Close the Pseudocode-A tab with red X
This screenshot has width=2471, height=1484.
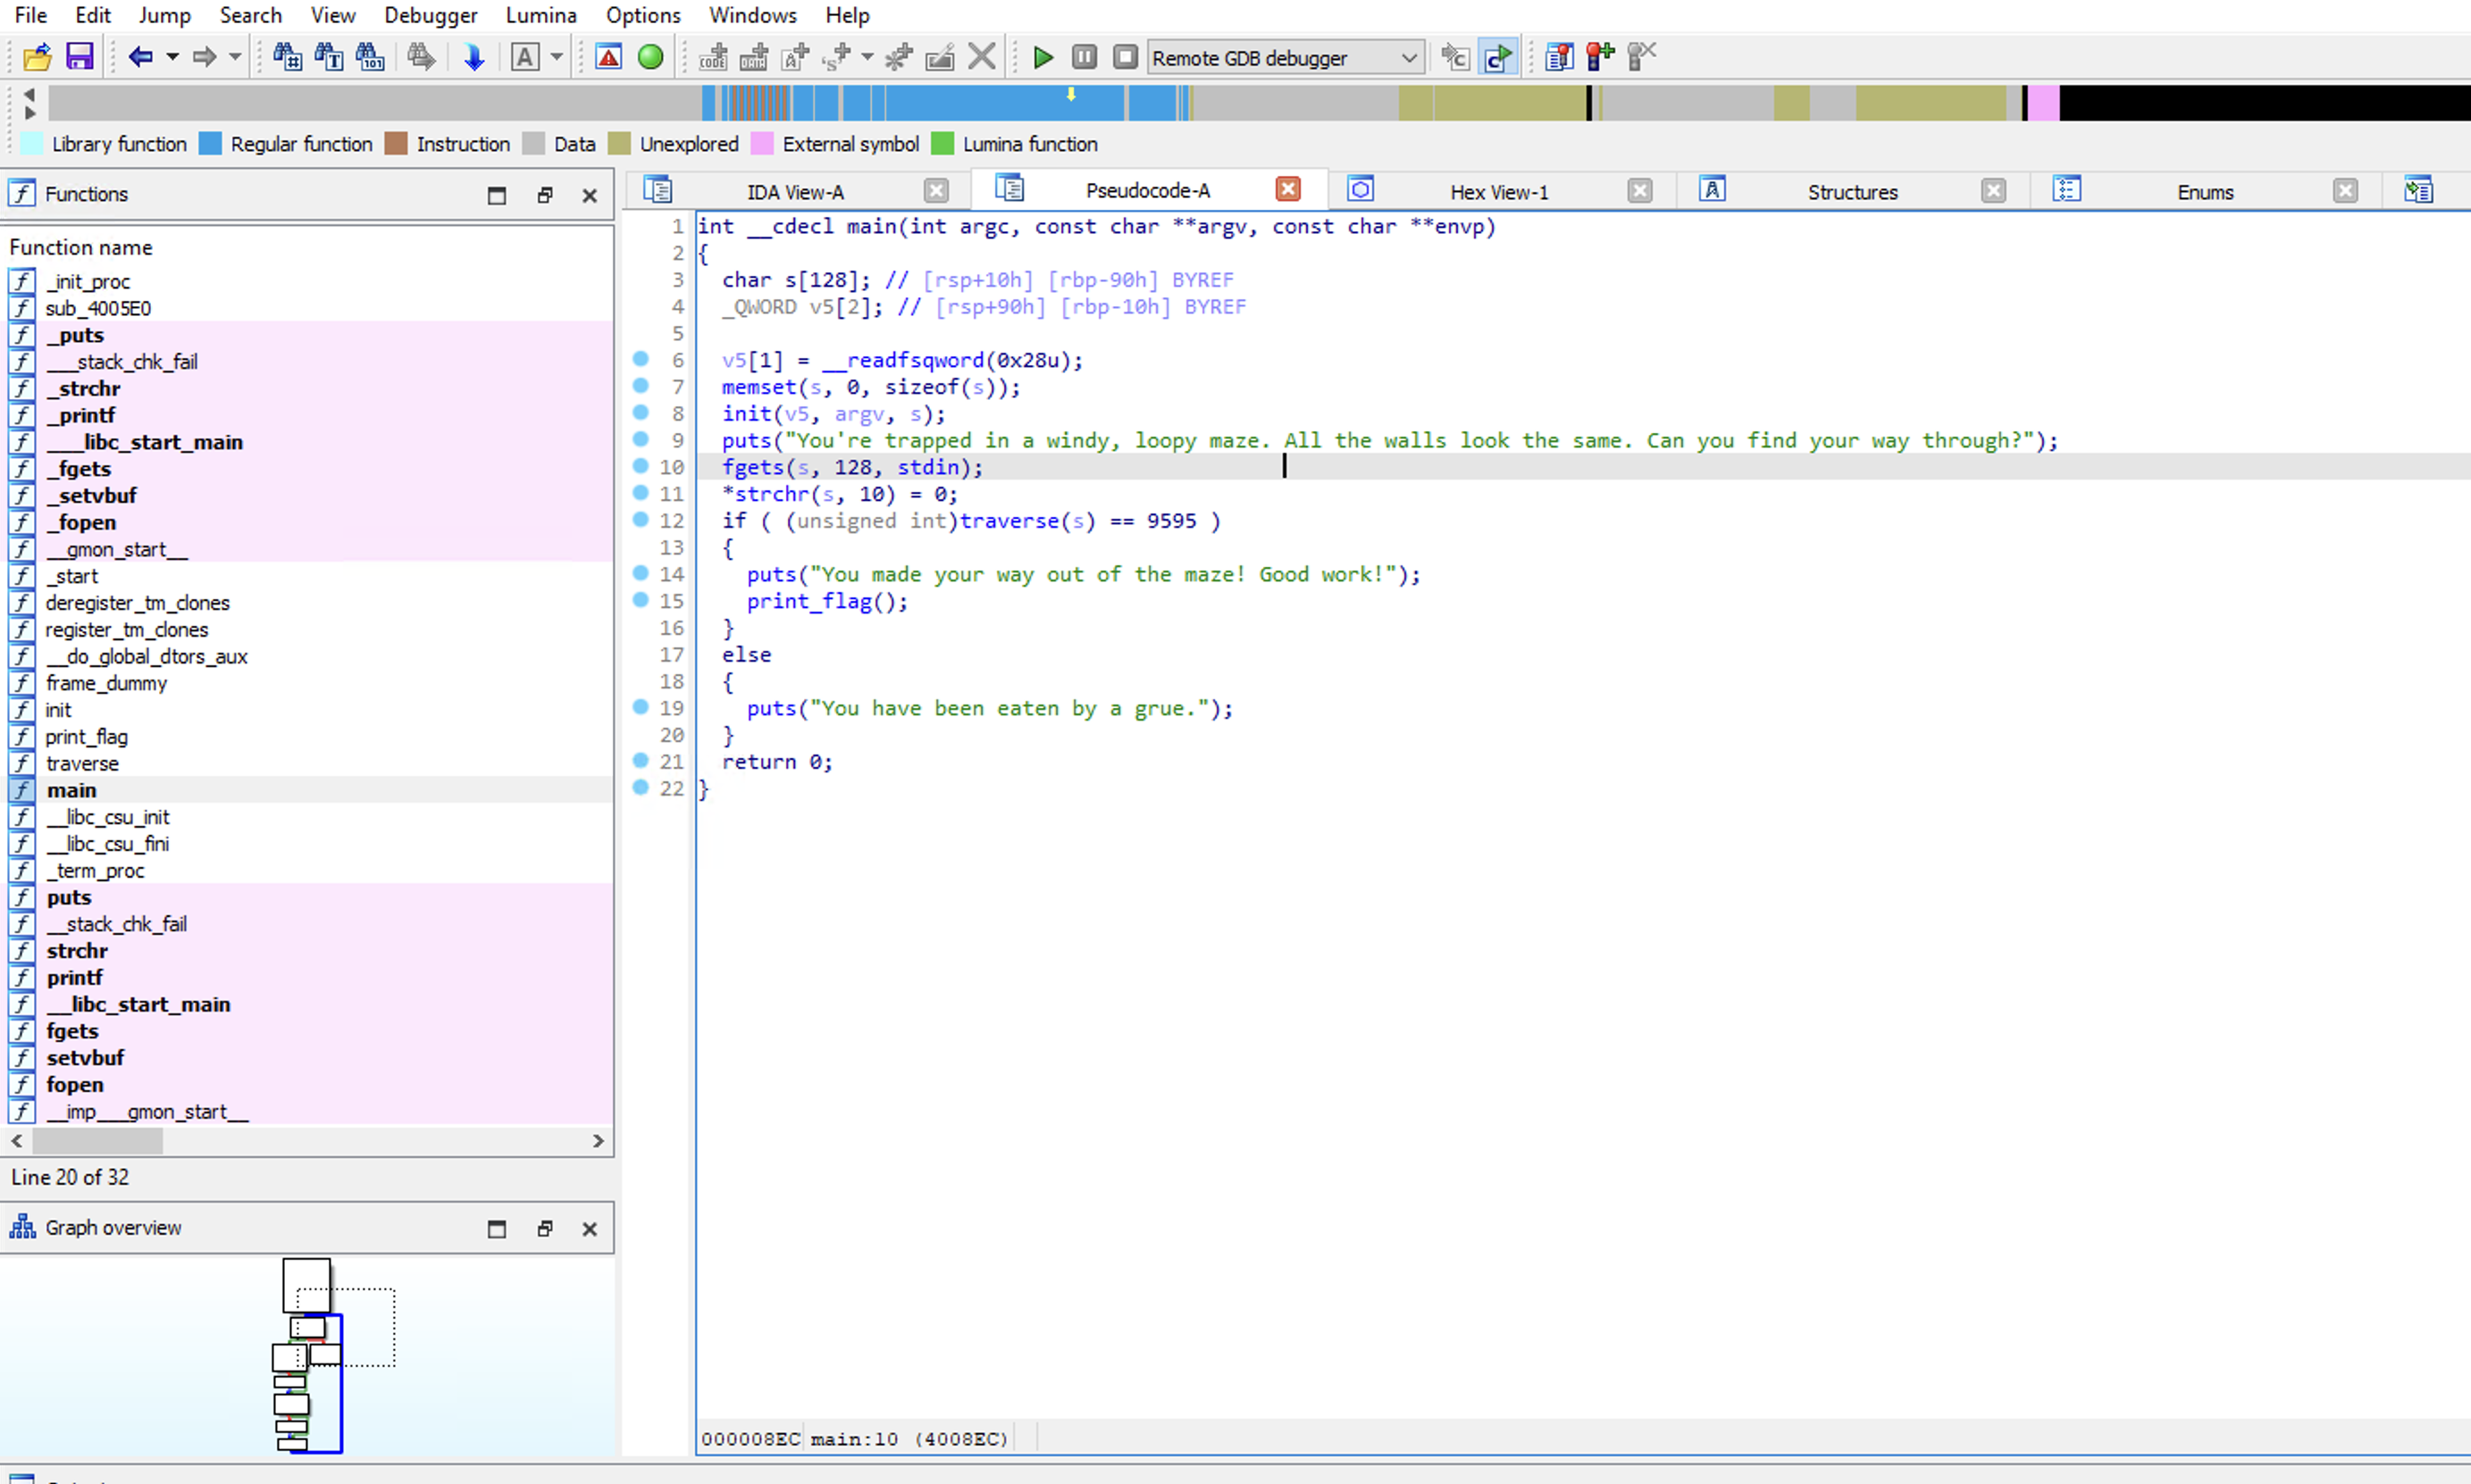pos(1288,189)
